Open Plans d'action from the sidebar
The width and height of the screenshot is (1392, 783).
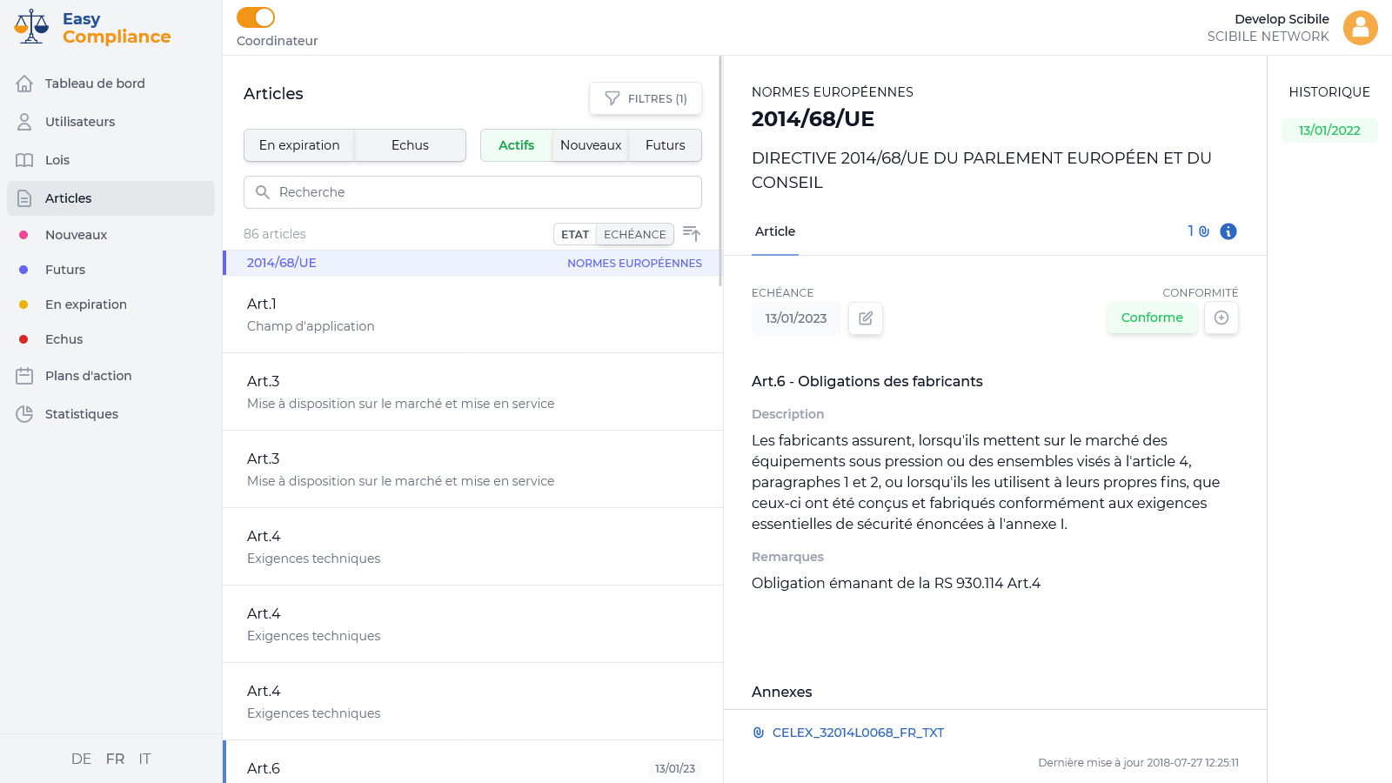25,375
